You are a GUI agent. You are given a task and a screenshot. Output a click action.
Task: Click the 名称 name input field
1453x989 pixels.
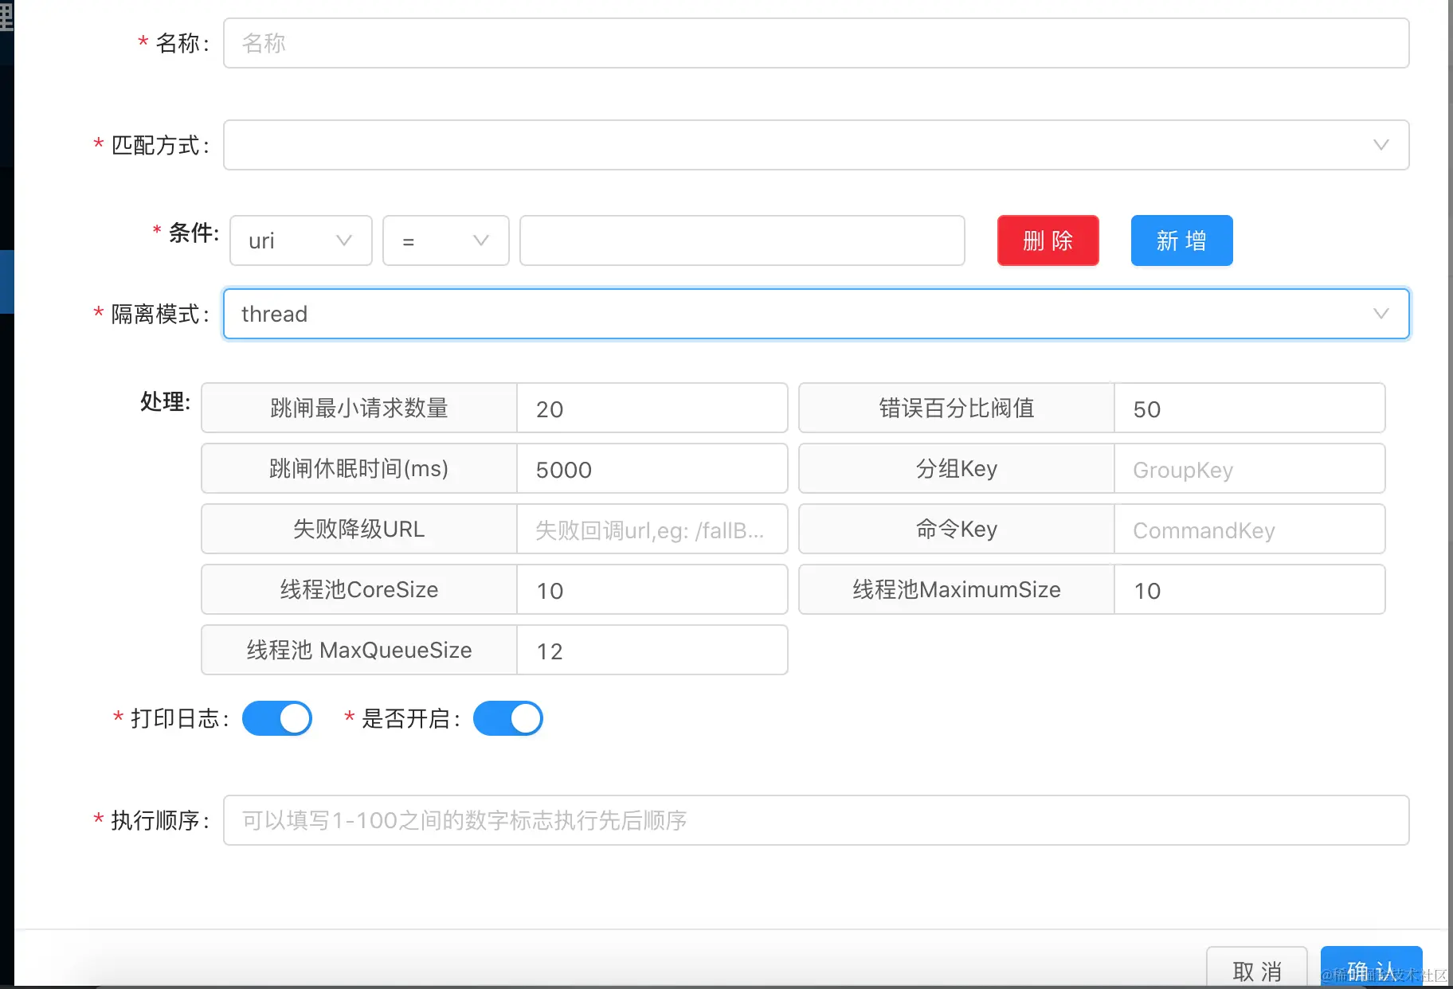click(x=816, y=43)
